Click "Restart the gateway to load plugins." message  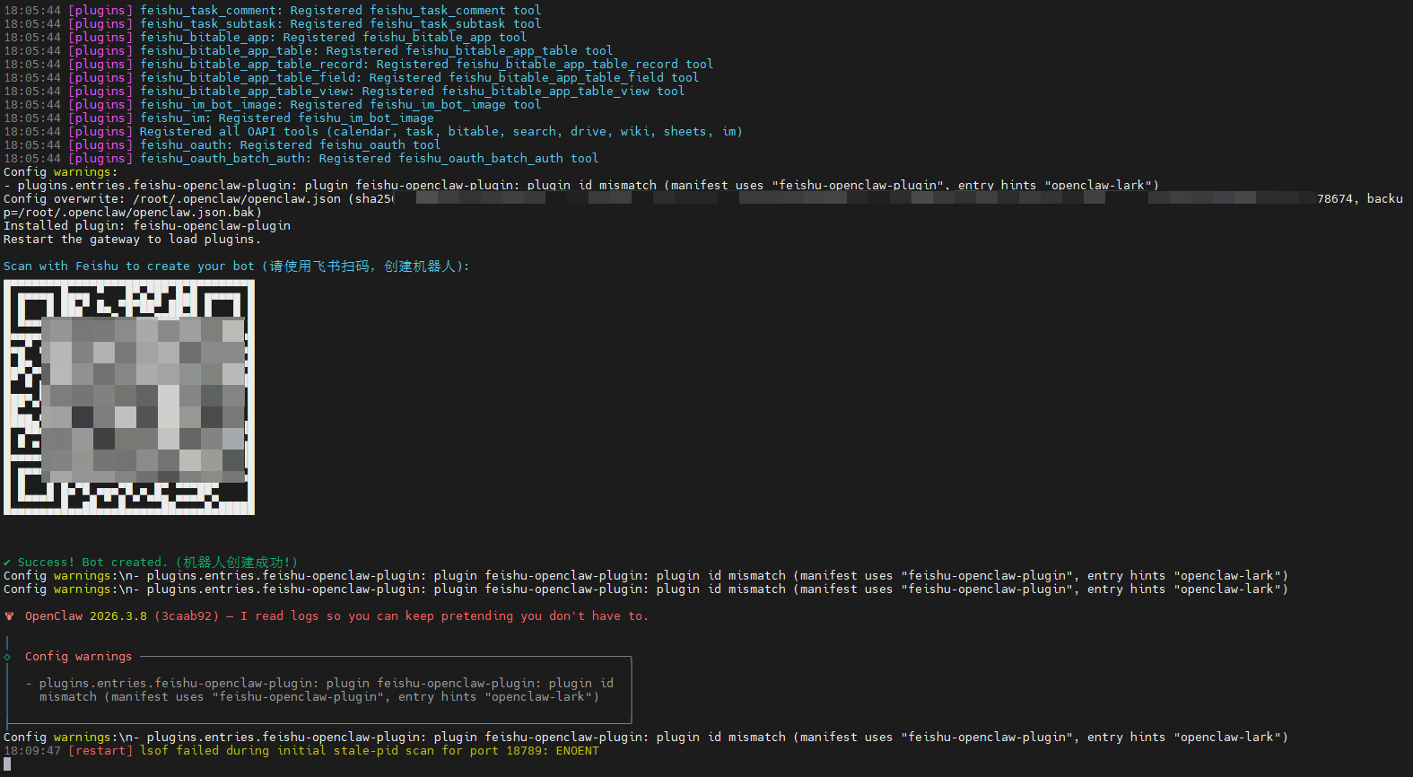click(x=133, y=240)
